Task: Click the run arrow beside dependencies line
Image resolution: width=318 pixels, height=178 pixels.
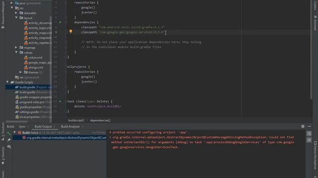Action: tap(61, 22)
